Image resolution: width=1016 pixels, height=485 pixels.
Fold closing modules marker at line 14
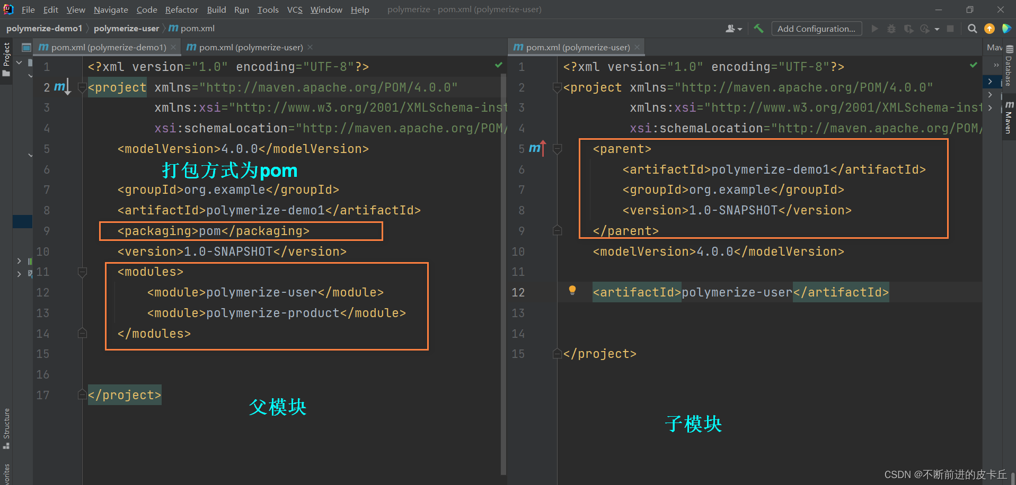pos(82,333)
